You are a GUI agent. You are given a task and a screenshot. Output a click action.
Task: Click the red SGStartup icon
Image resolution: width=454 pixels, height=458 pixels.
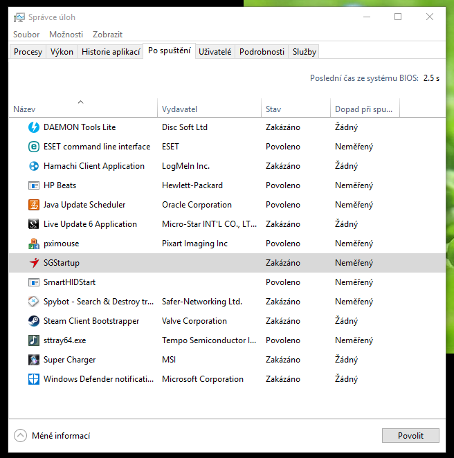(x=34, y=263)
